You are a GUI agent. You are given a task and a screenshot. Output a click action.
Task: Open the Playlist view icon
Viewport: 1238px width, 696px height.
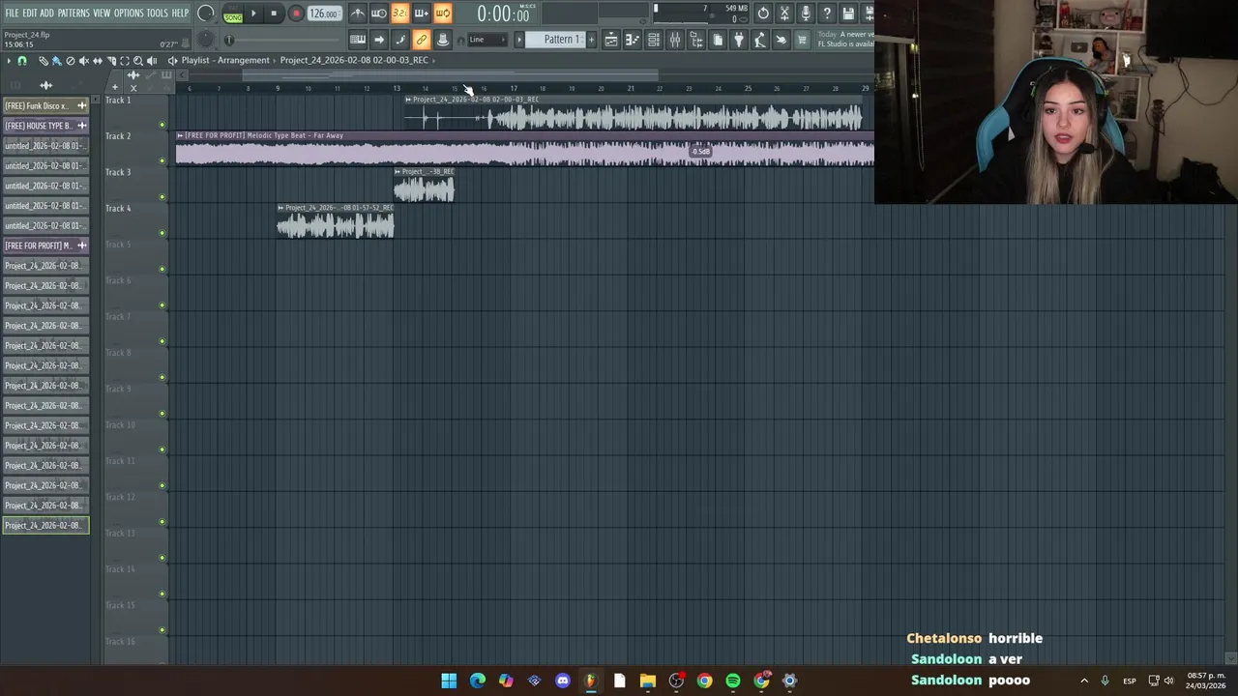(611, 40)
